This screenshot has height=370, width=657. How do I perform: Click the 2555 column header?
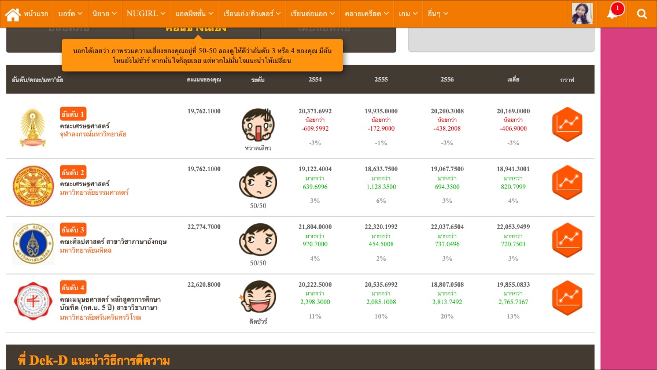pyautogui.click(x=381, y=79)
